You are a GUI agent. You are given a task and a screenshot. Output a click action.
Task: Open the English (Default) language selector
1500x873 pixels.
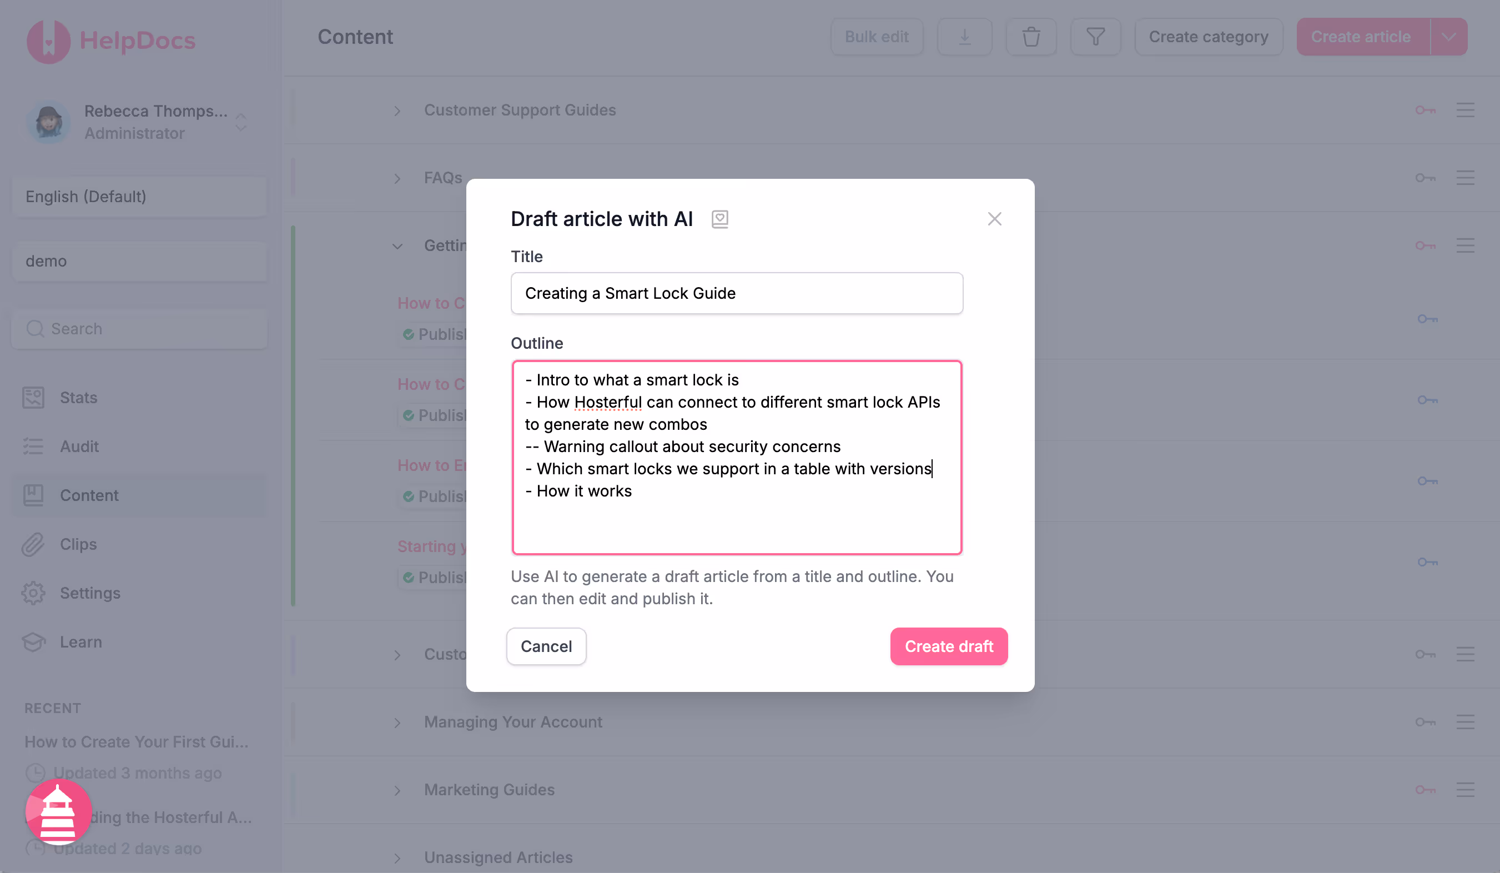point(139,197)
